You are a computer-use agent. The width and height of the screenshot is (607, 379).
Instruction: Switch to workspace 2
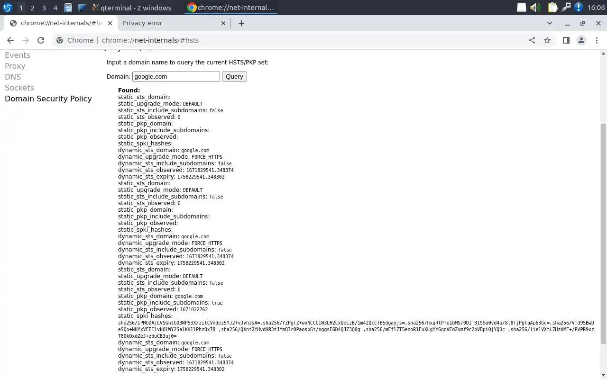(32, 8)
